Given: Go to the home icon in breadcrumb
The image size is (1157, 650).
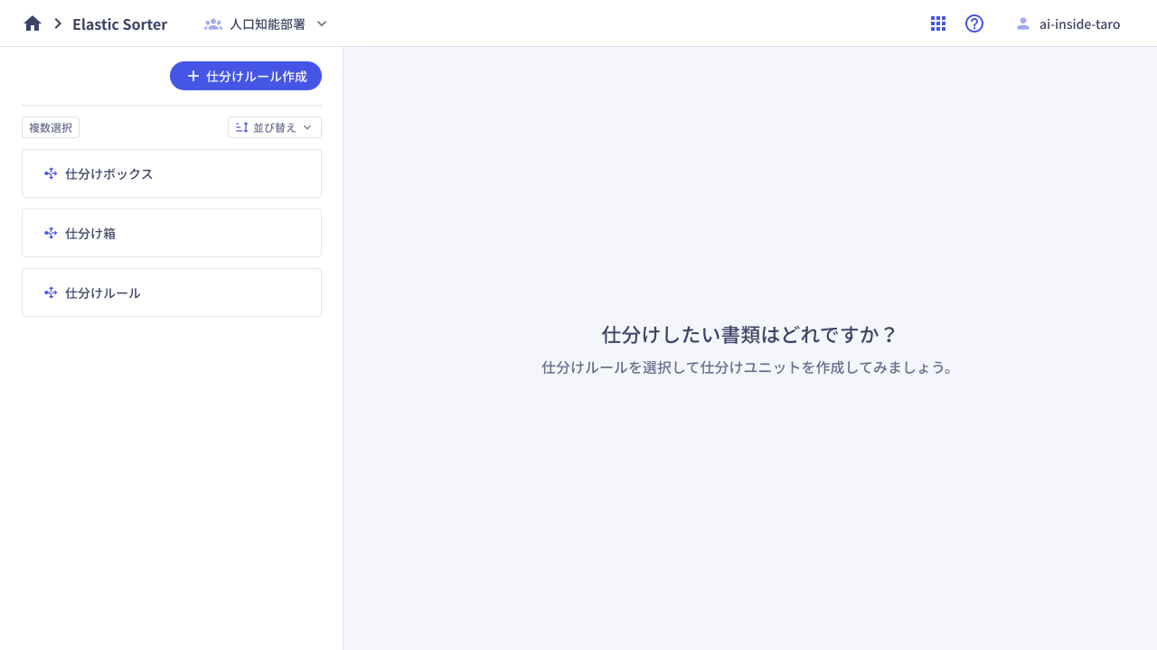Looking at the screenshot, I should 33,24.
